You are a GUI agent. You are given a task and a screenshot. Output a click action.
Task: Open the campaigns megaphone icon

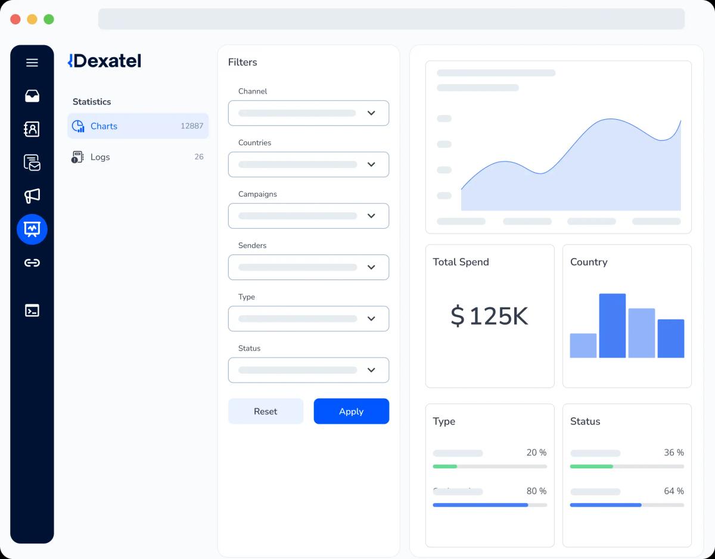point(32,195)
